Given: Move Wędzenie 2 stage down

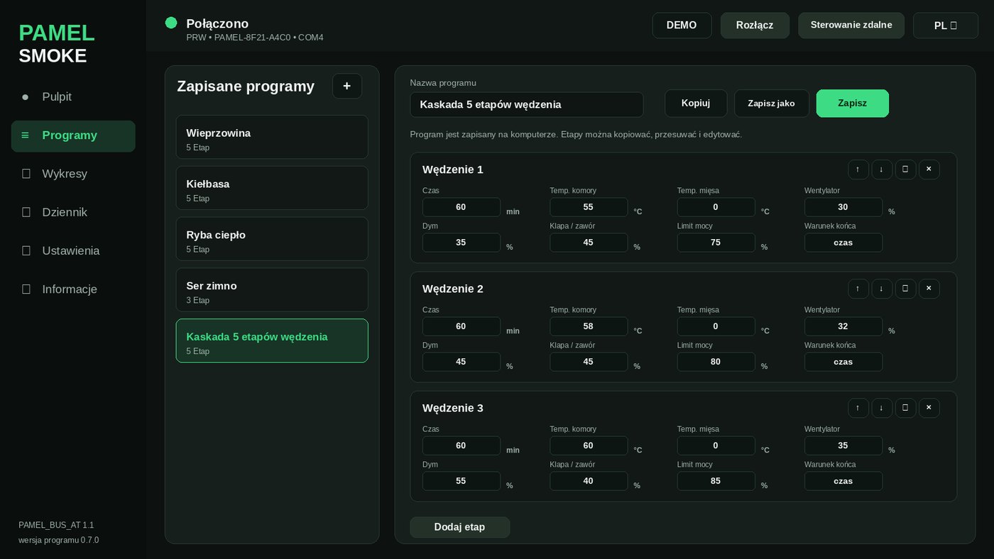Looking at the screenshot, I should (x=882, y=289).
